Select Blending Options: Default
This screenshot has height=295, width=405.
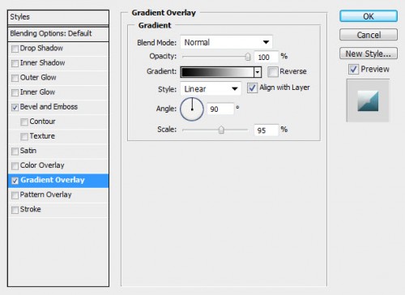pyautogui.click(x=58, y=34)
